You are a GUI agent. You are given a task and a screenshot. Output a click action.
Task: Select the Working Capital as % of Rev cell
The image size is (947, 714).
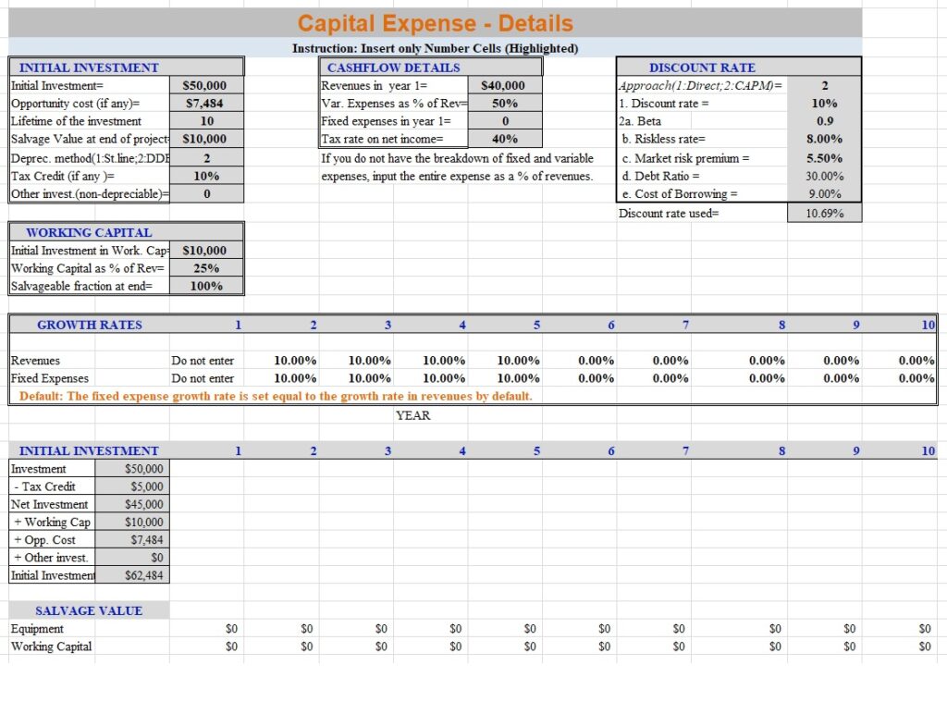[206, 268]
